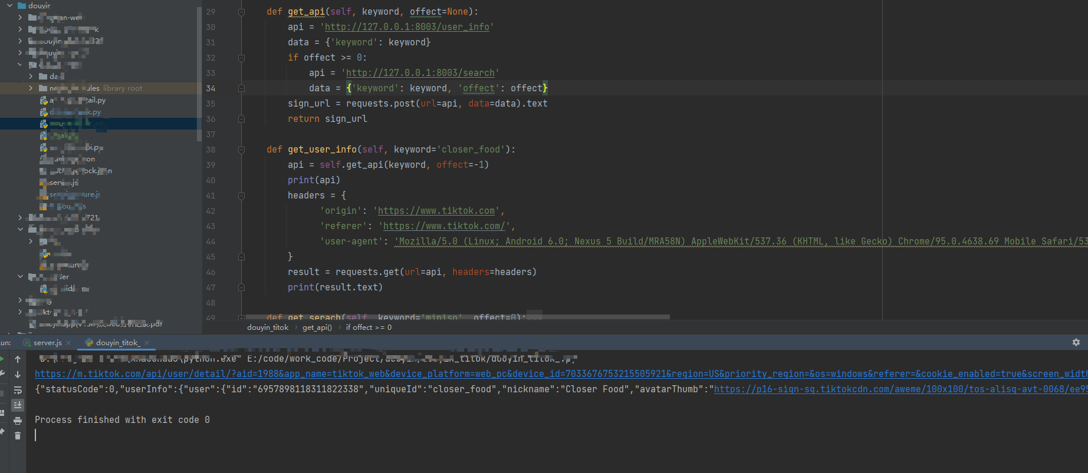Select the douyin_titok_ run tab

[x=117, y=343]
